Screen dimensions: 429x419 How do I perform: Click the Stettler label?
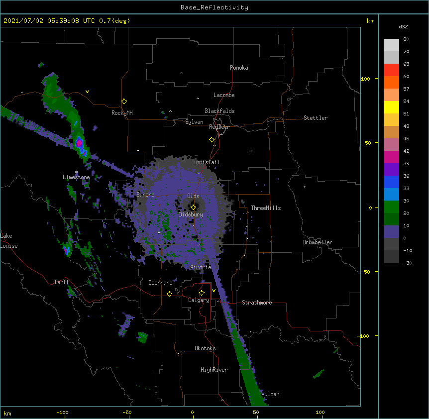click(x=316, y=118)
